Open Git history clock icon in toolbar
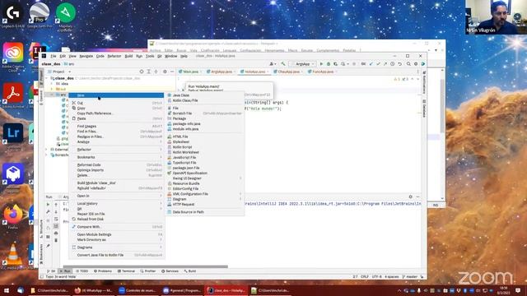The height and width of the screenshot is (296, 527). [392, 64]
